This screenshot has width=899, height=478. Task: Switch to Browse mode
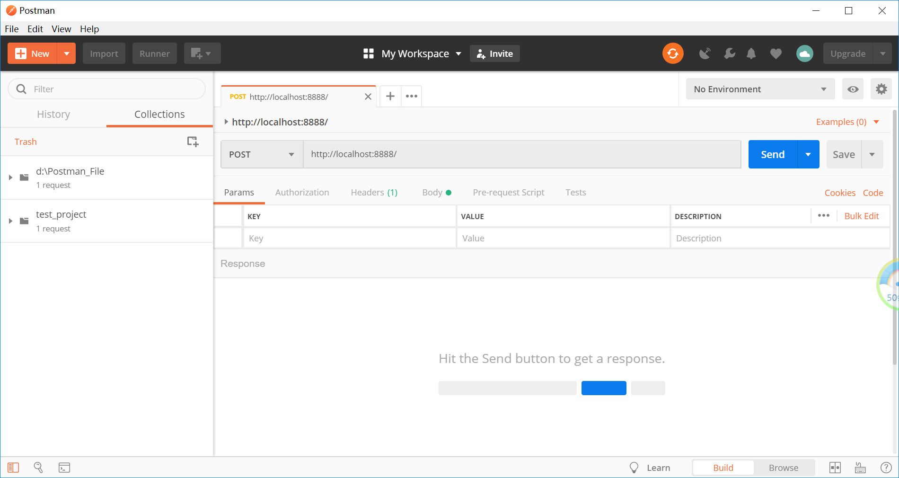tap(784, 468)
